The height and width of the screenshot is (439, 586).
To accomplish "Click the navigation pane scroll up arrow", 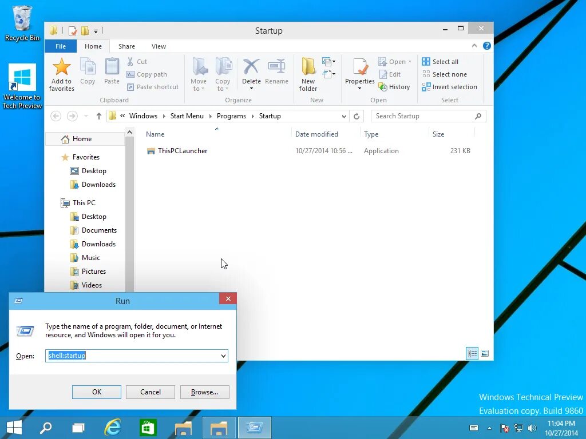I will (x=129, y=132).
